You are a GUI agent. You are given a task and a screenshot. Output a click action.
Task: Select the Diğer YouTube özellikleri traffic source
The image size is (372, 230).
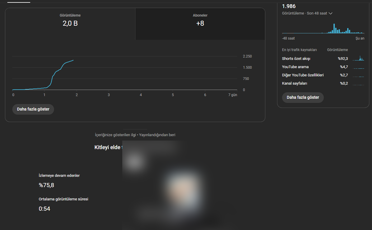[x=303, y=75]
